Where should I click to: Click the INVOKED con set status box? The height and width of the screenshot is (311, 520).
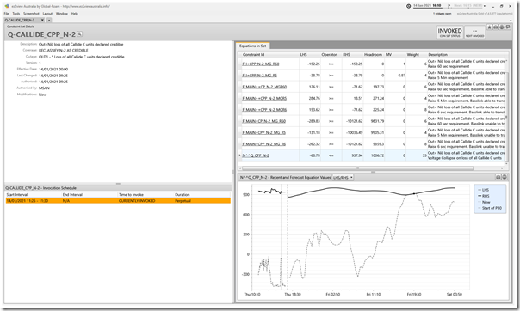pyautogui.click(x=449, y=32)
